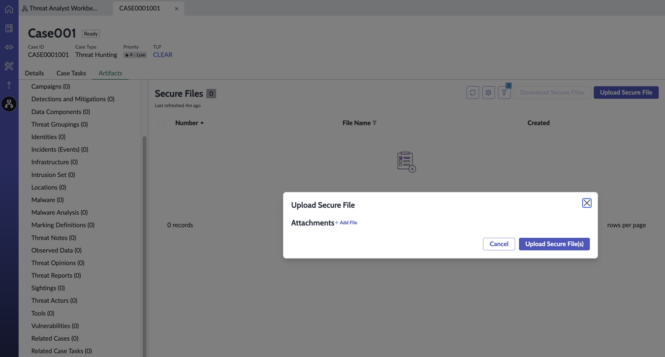Open the Case Tasks tab
This screenshot has height=357, width=665.
tap(71, 73)
